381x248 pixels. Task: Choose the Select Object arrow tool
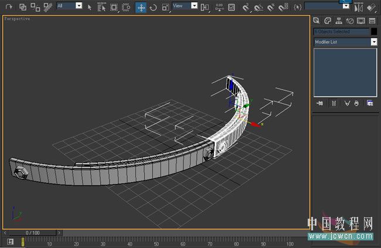90,8
